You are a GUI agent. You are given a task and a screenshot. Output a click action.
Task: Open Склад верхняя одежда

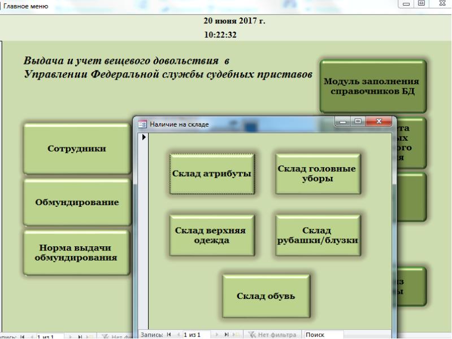212,233
